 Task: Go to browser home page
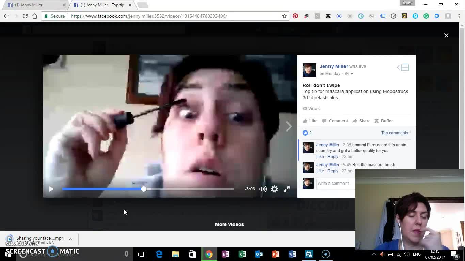click(35, 16)
